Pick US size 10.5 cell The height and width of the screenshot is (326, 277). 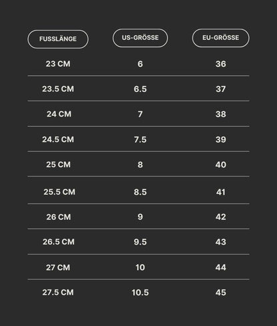click(140, 293)
